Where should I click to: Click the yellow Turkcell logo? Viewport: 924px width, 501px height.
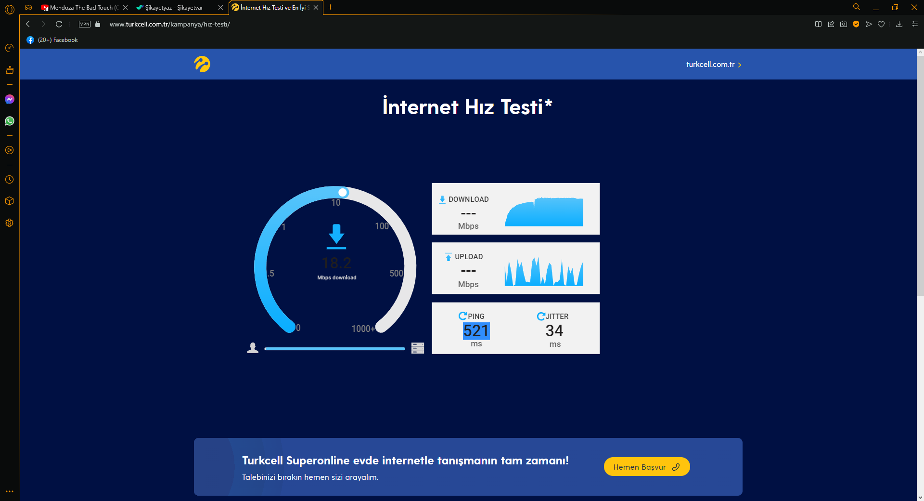202,64
